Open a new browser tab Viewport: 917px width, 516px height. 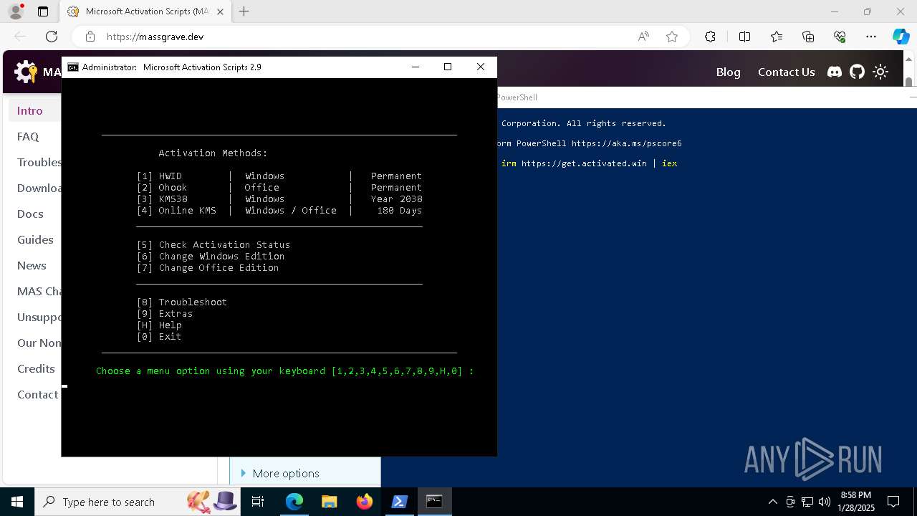pos(244,11)
